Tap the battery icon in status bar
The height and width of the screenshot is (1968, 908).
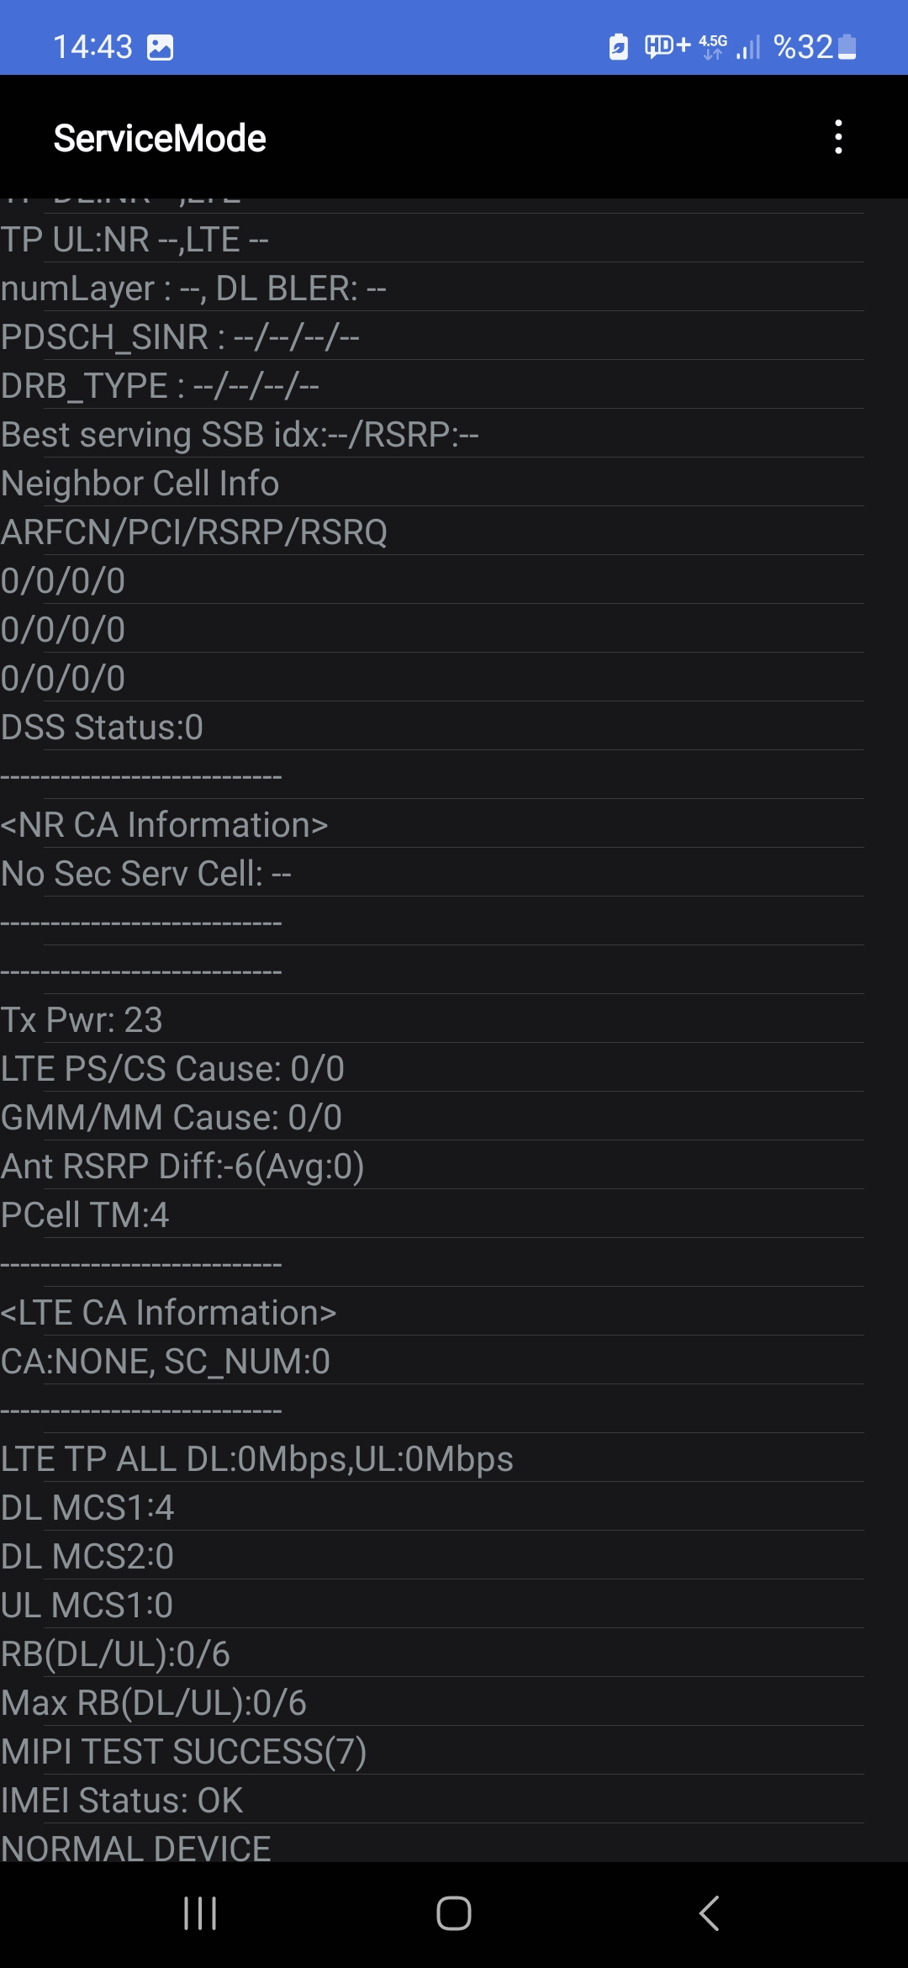847,47
